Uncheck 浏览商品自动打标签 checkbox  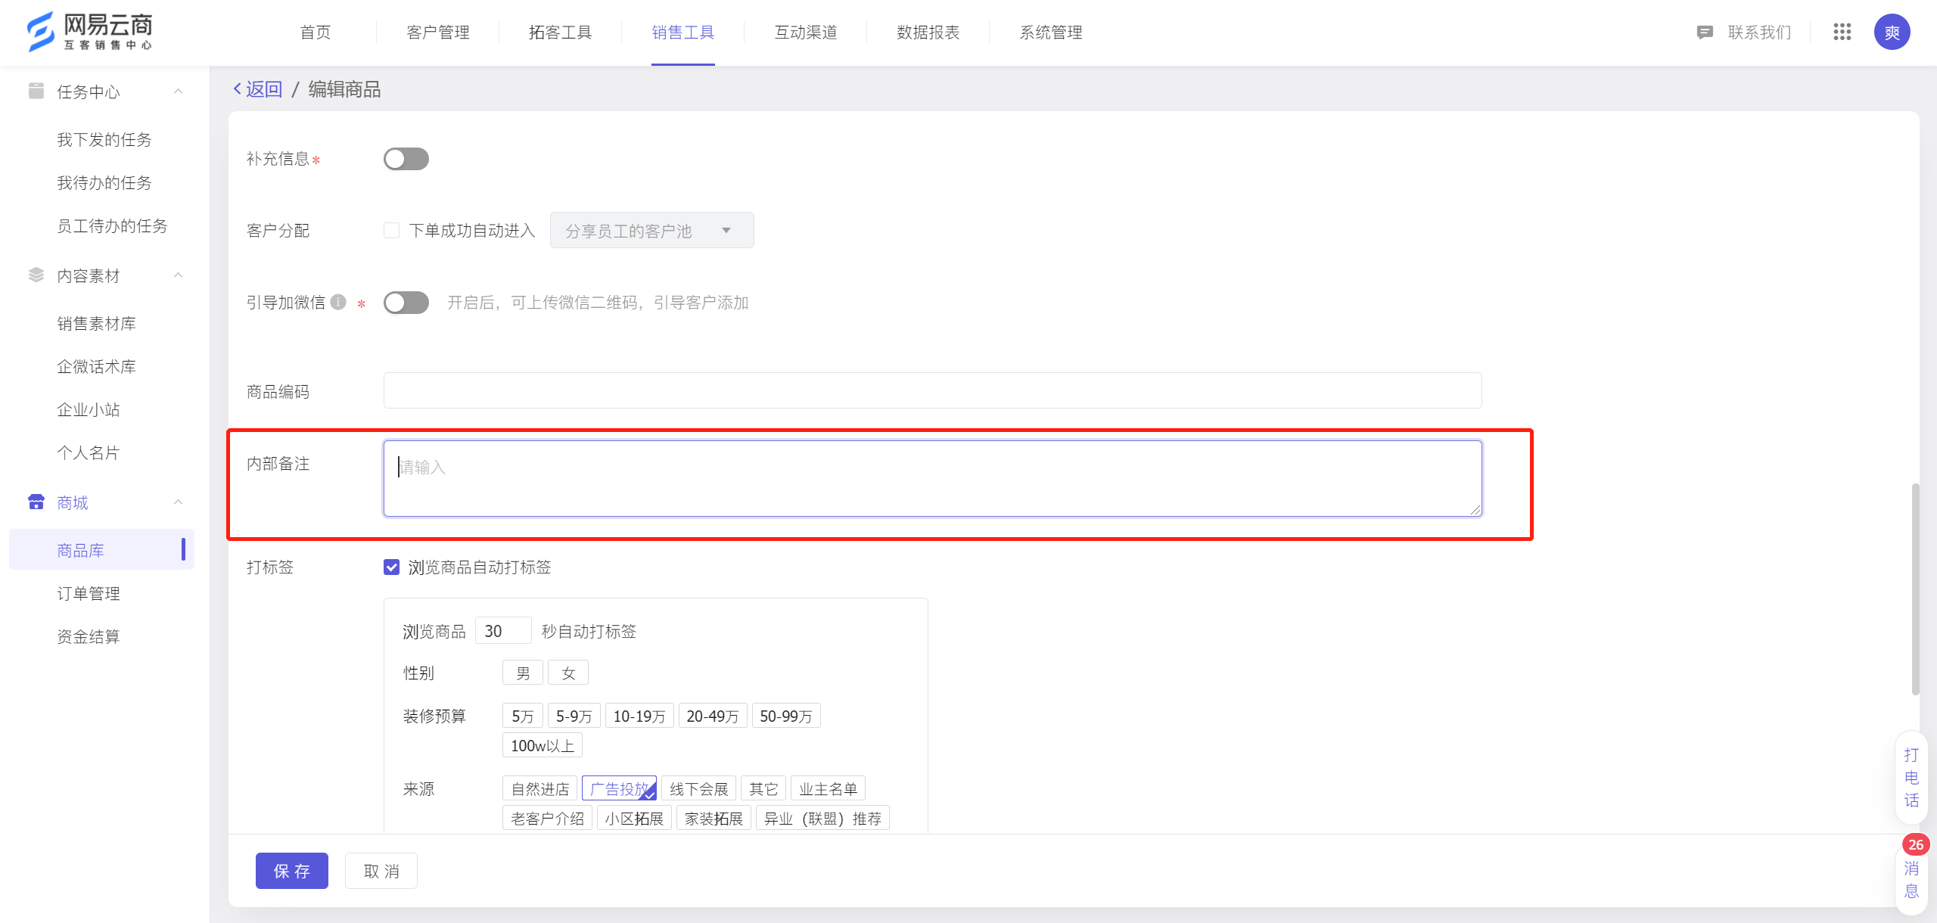391,567
